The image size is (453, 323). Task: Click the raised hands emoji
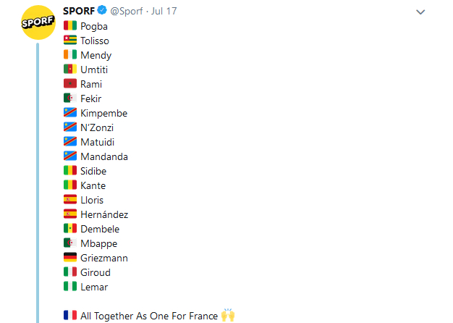(x=229, y=315)
